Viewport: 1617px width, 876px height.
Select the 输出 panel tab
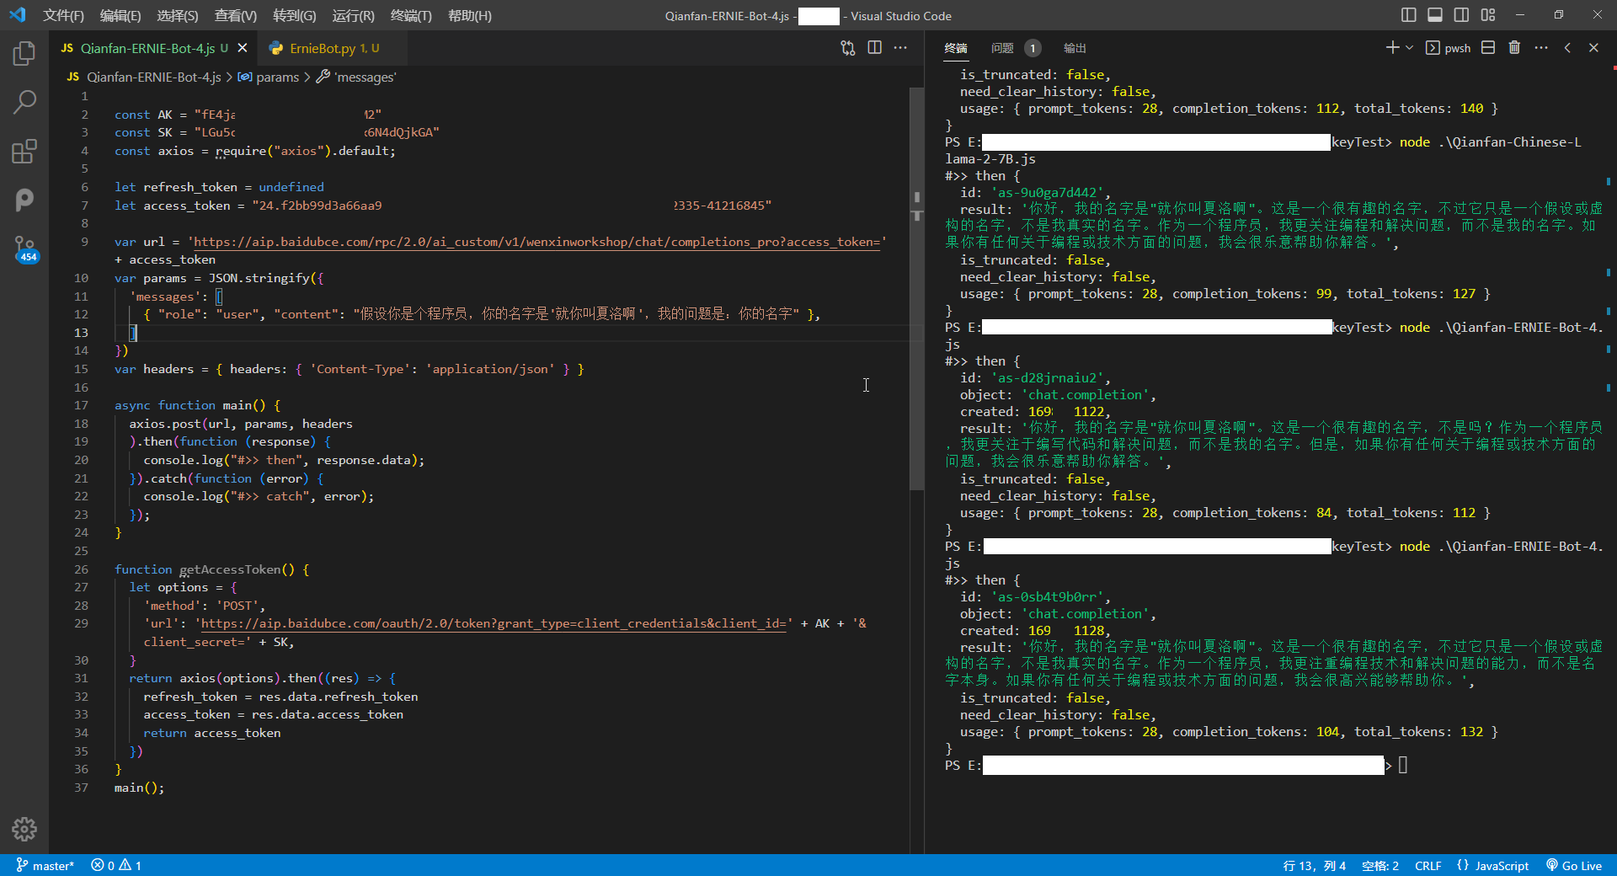tap(1075, 48)
